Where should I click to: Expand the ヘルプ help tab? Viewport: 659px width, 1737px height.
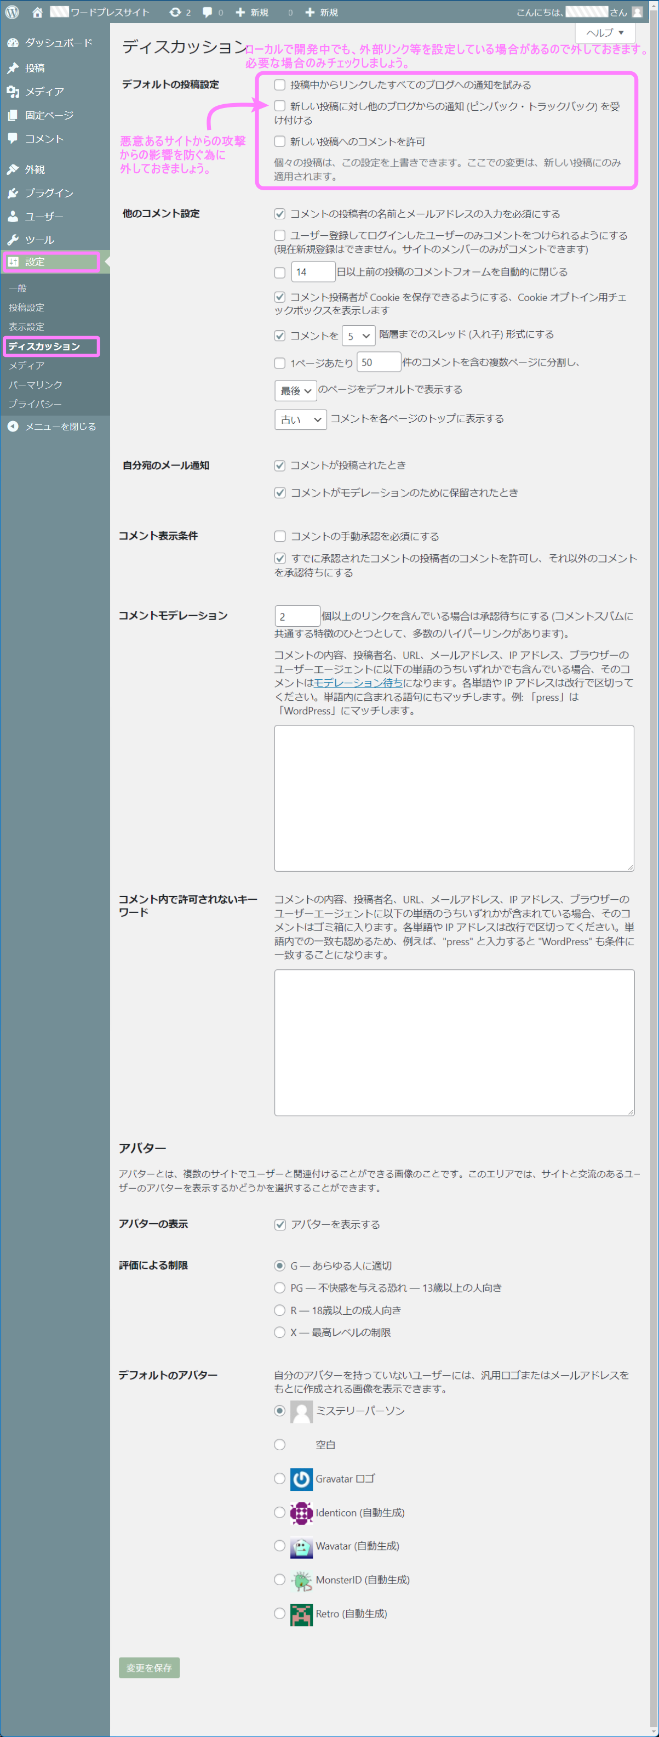tap(605, 32)
